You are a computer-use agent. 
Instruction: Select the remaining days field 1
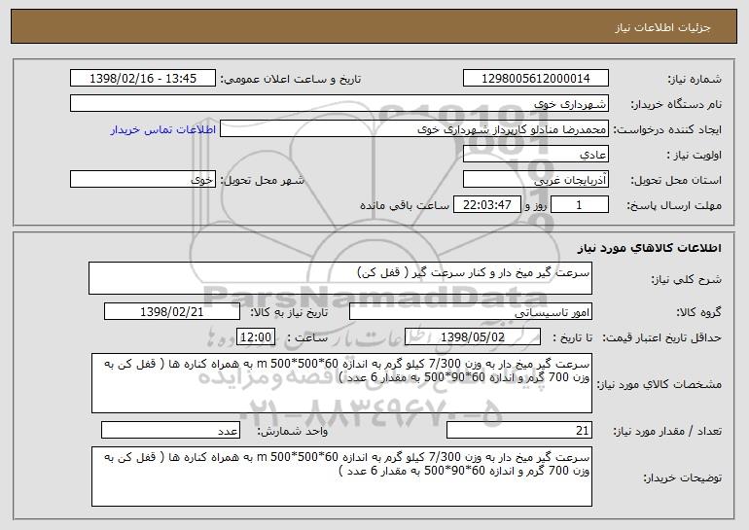pyautogui.click(x=580, y=205)
